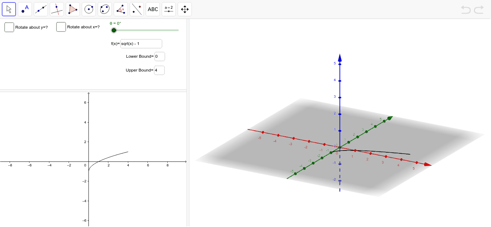
Task: Select Circle with Center through Point tool
Action: pos(89,9)
